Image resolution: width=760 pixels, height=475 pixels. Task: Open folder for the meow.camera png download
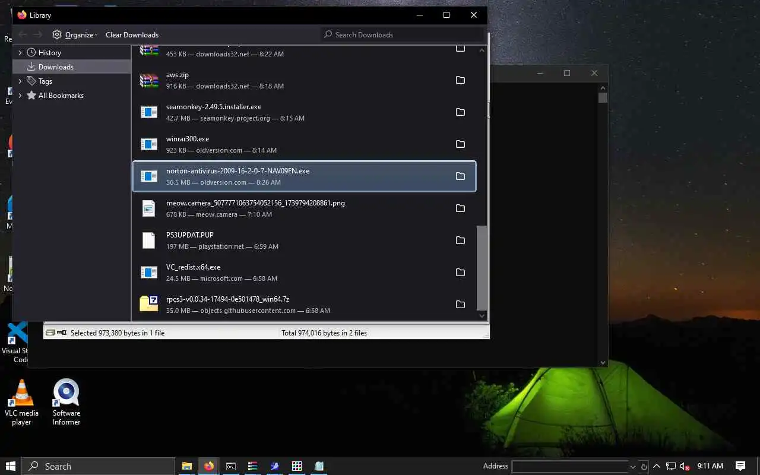point(460,208)
